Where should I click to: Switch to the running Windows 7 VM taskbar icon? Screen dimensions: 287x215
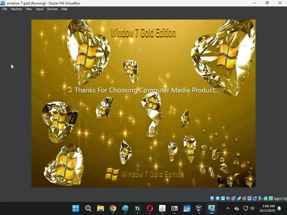(211, 208)
